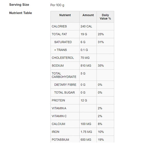Click the 75 MG cholesterol amount

pos(85,58)
